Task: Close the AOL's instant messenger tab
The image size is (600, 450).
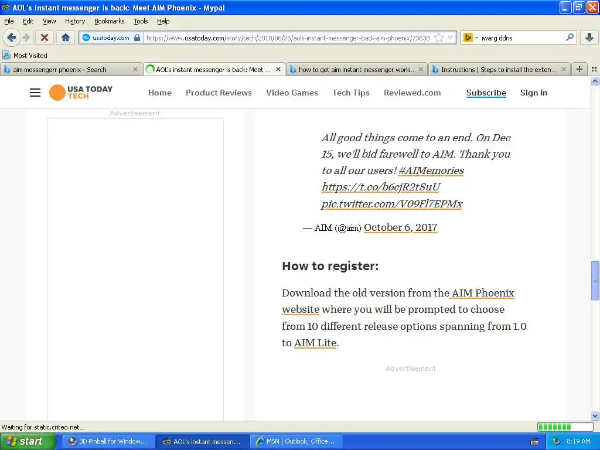Action: (278, 69)
